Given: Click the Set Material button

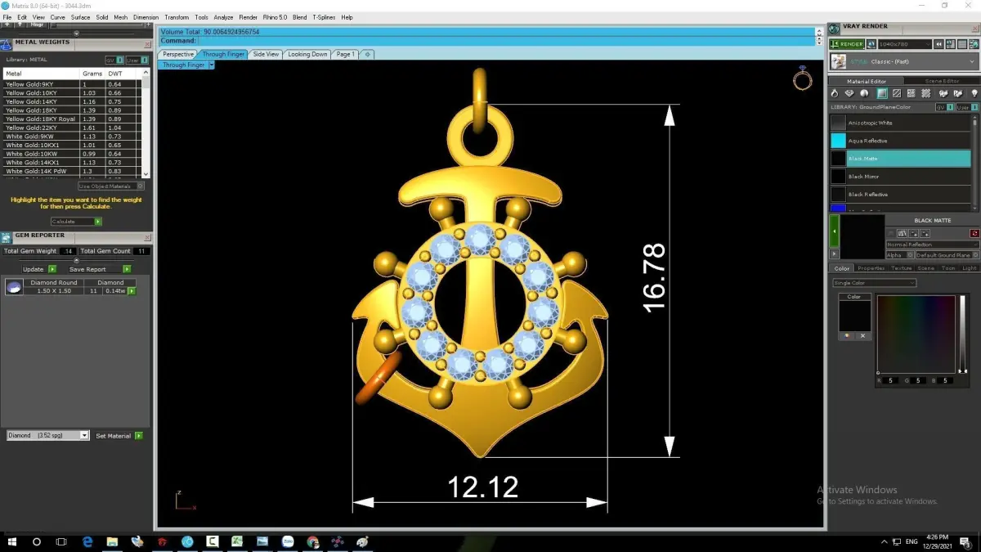Looking at the screenshot, I should point(119,436).
